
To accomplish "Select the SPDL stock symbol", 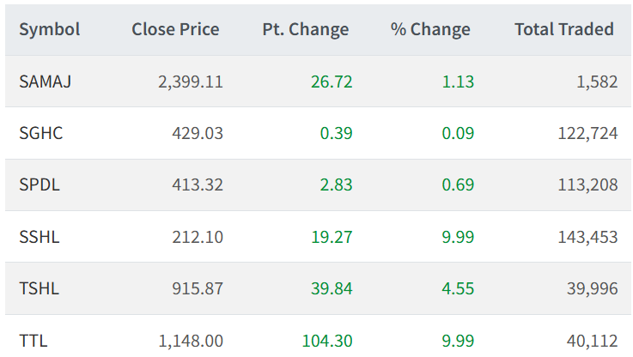I will coord(40,185).
